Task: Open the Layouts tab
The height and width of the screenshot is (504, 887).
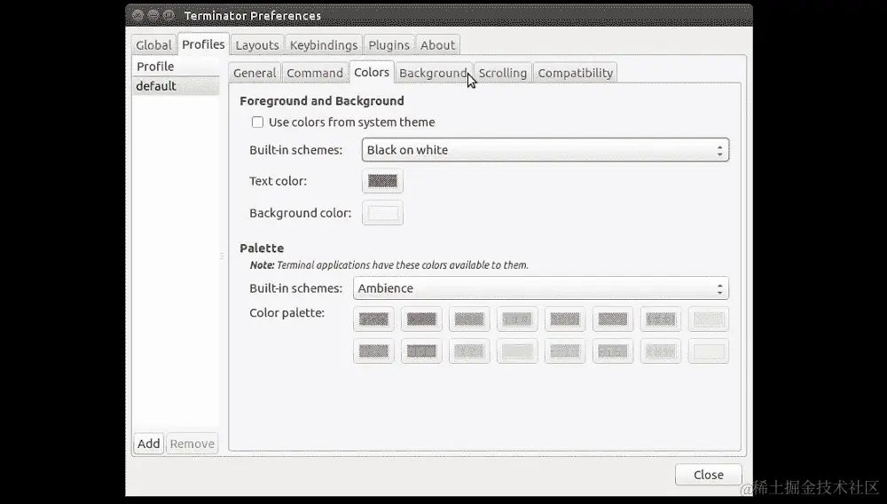Action: pos(257,44)
